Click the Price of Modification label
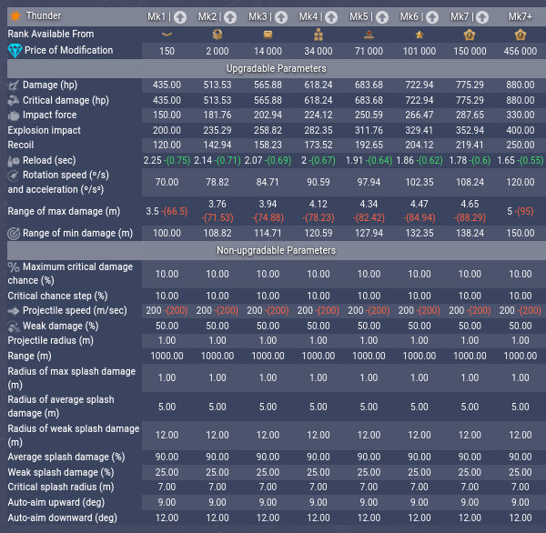This screenshot has height=533, width=546. pyautogui.click(x=69, y=50)
